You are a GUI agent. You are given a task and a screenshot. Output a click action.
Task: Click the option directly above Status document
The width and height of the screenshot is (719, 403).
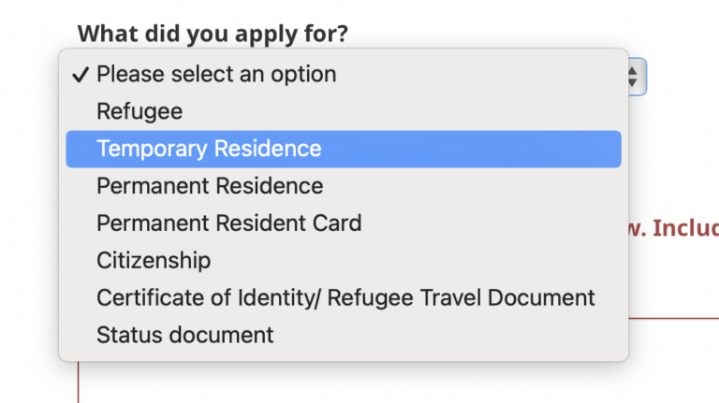[x=345, y=297]
